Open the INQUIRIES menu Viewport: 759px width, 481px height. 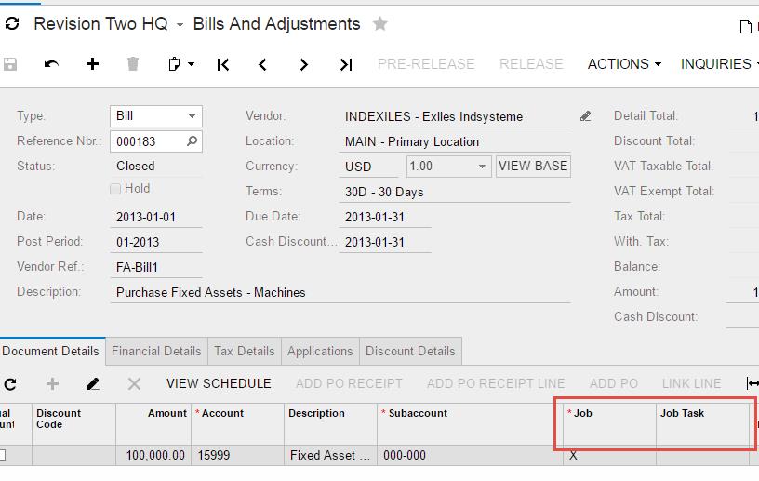click(x=719, y=64)
